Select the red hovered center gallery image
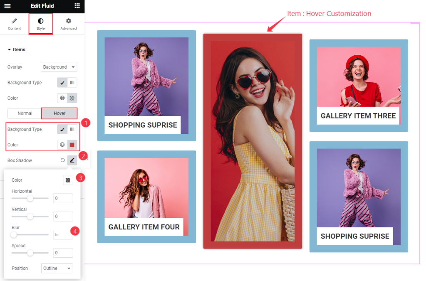Viewport: 426px width, 281px height. click(x=253, y=141)
